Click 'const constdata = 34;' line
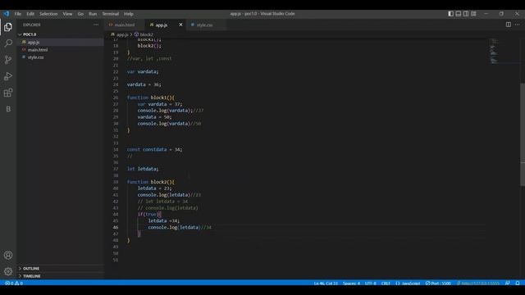525x295 pixels. tap(155, 149)
